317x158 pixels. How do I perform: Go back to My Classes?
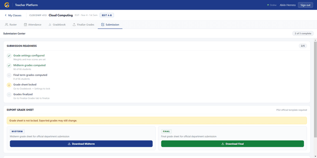click(x=13, y=15)
